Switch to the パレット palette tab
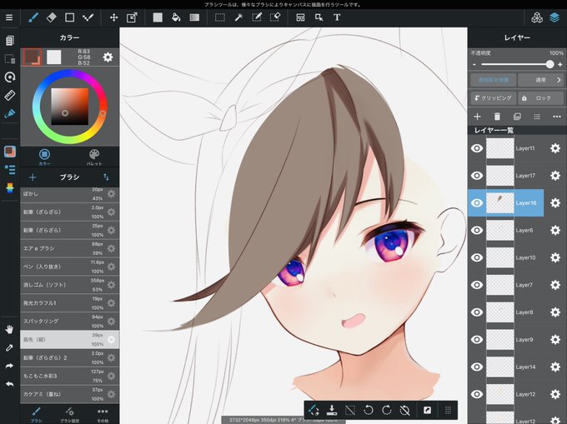567x424 pixels. tap(94, 157)
